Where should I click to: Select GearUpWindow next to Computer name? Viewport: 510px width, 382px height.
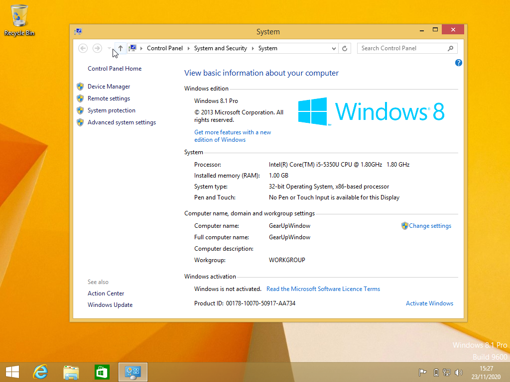pyautogui.click(x=289, y=226)
